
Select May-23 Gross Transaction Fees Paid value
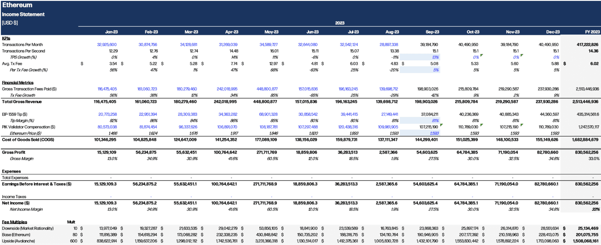(267, 89)
